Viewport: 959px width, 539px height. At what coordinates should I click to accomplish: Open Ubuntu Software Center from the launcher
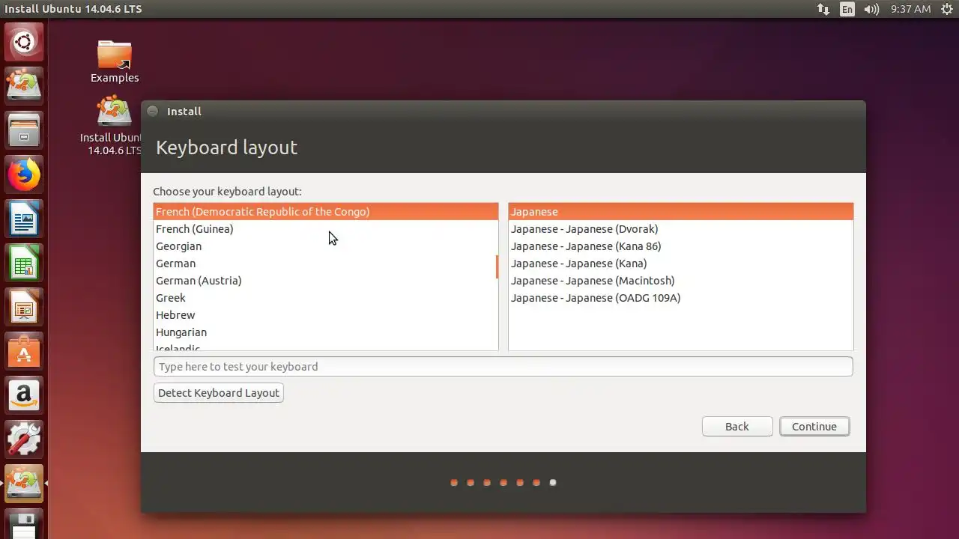click(x=24, y=351)
